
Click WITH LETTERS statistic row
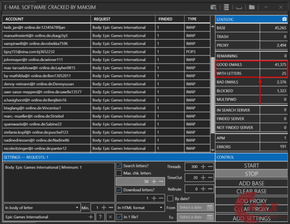(x=251, y=73)
